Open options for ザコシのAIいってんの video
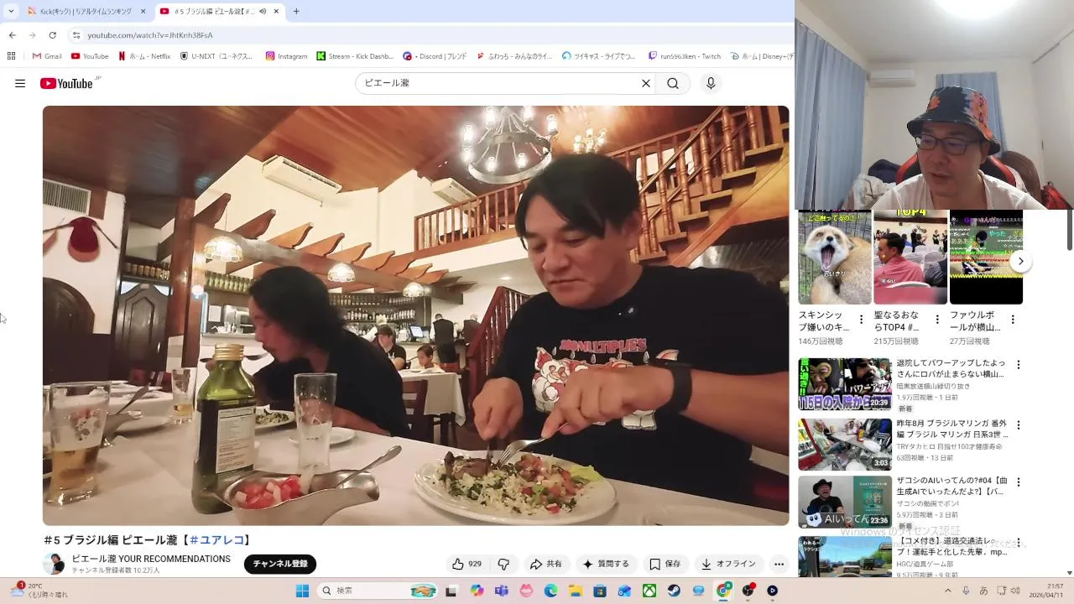This screenshot has width=1074, height=604. coord(1019,482)
